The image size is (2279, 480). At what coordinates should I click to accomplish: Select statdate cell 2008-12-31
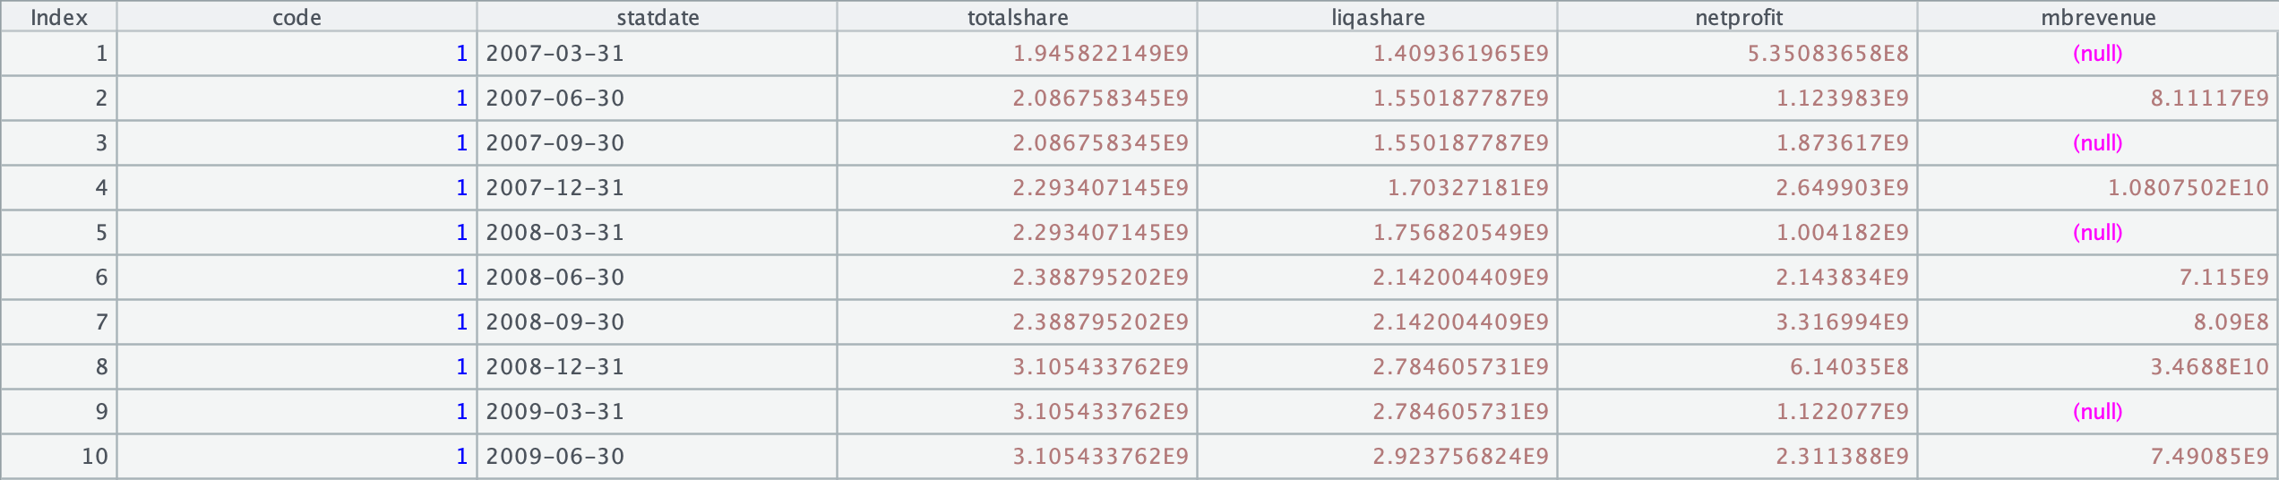coord(658,367)
